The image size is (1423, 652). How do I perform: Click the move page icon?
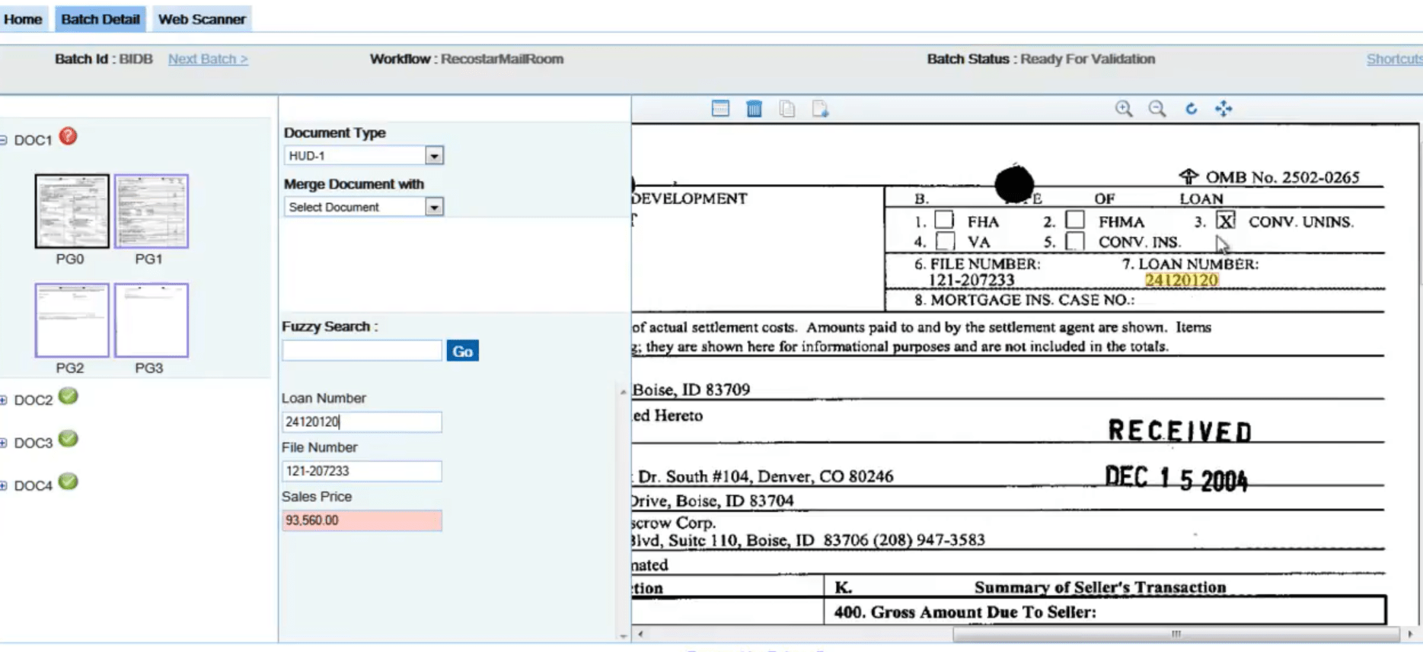coord(820,109)
